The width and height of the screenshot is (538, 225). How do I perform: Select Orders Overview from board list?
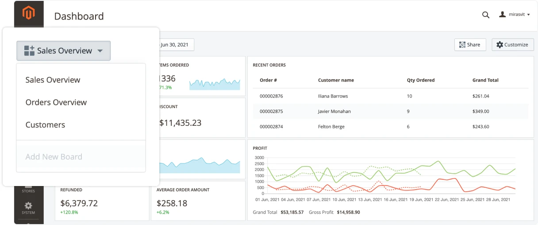(56, 102)
